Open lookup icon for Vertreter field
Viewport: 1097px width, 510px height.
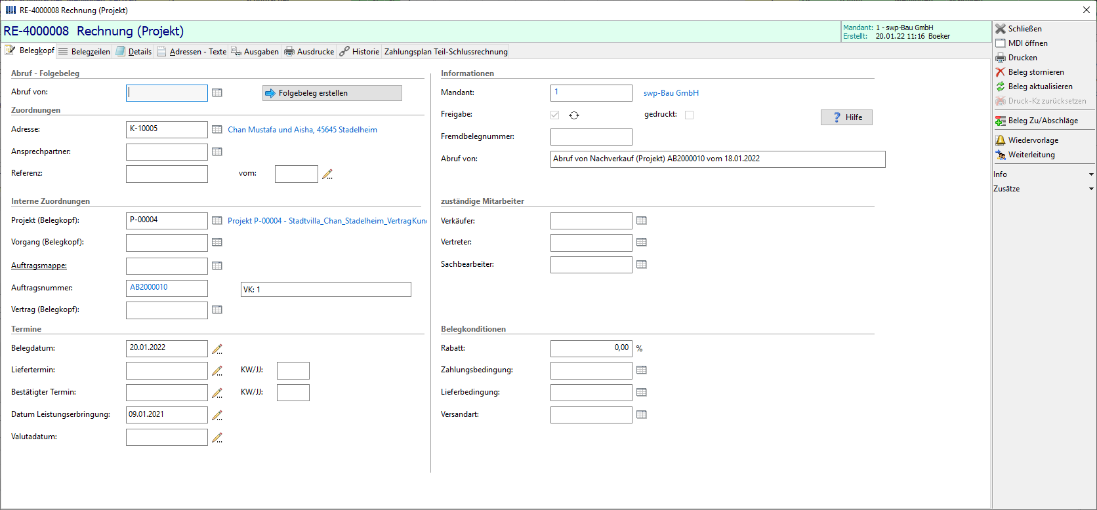pos(642,243)
